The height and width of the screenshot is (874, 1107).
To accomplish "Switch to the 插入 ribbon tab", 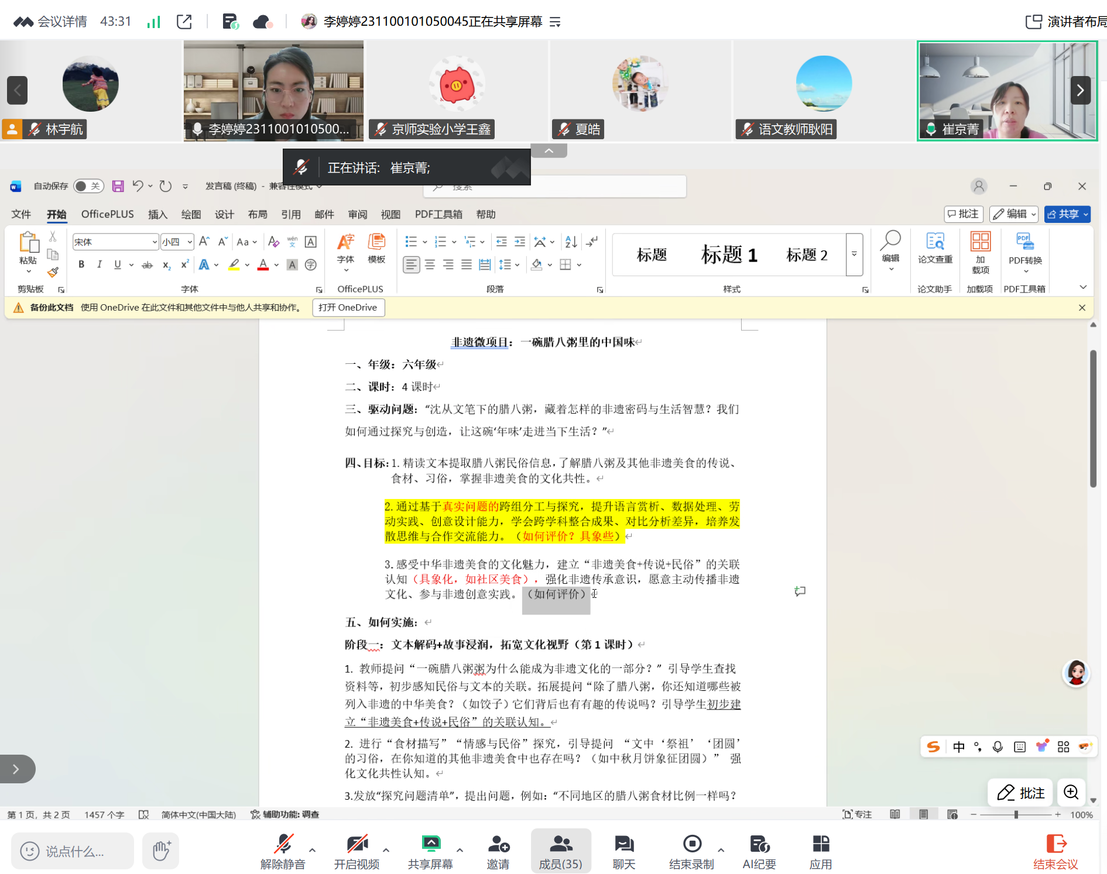I will (x=157, y=214).
